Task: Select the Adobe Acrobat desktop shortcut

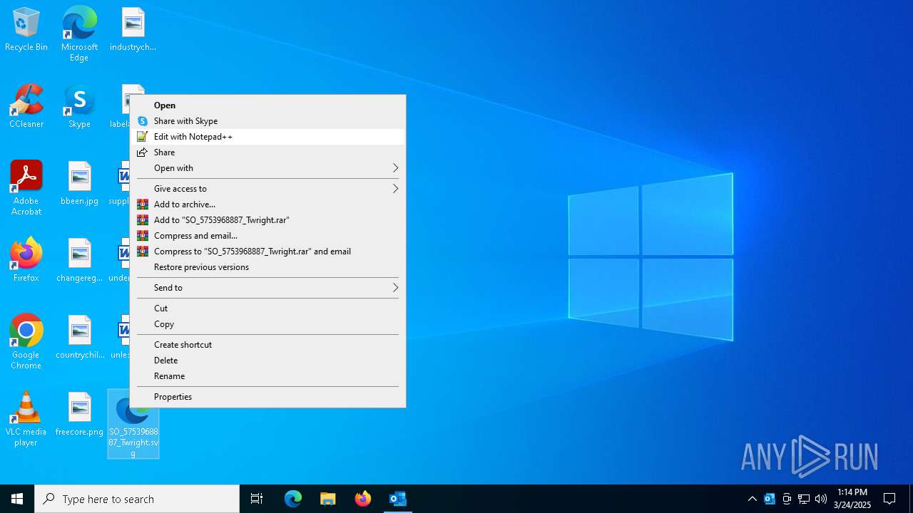Action: point(26,188)
